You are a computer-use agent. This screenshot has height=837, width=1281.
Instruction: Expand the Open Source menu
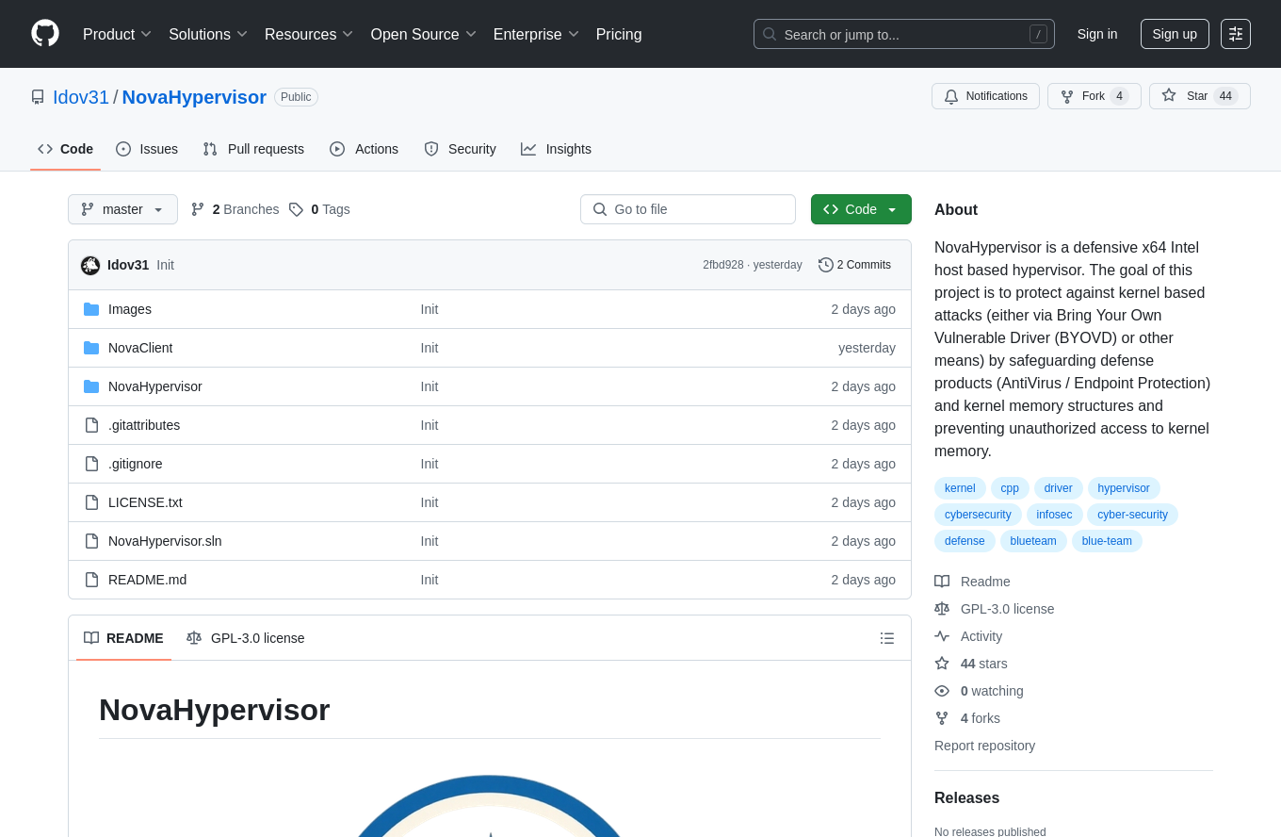point(424,34)
